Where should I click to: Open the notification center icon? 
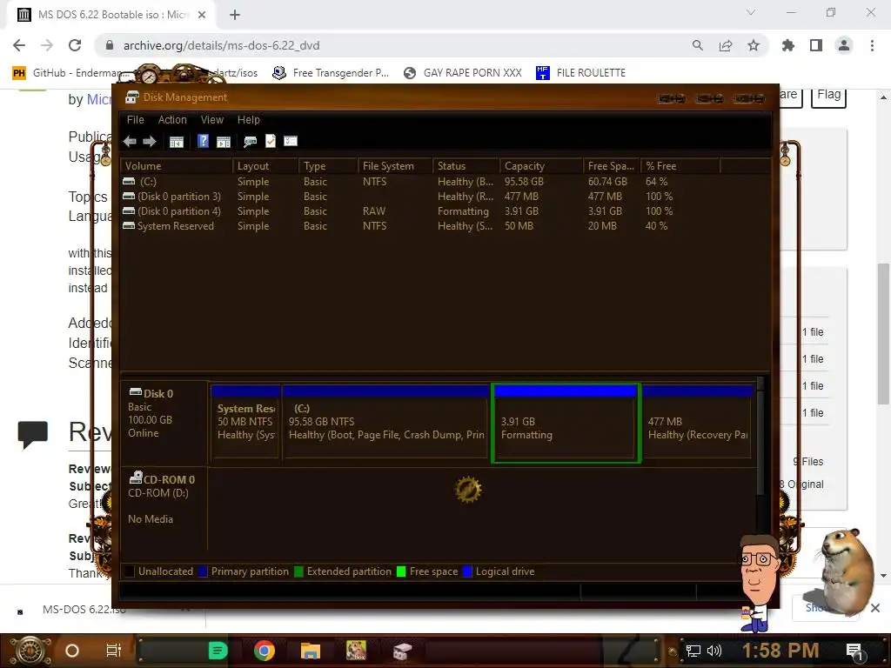point(854,651)
